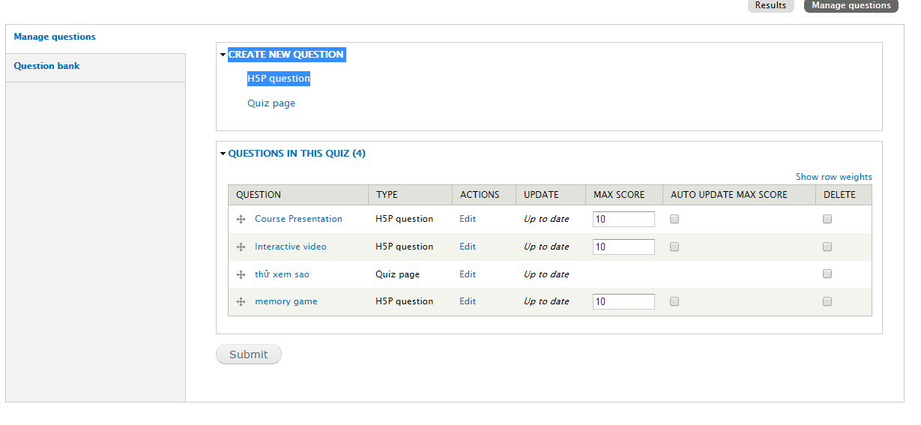Collapse the Create New Question section

click(x=286, y=54)
